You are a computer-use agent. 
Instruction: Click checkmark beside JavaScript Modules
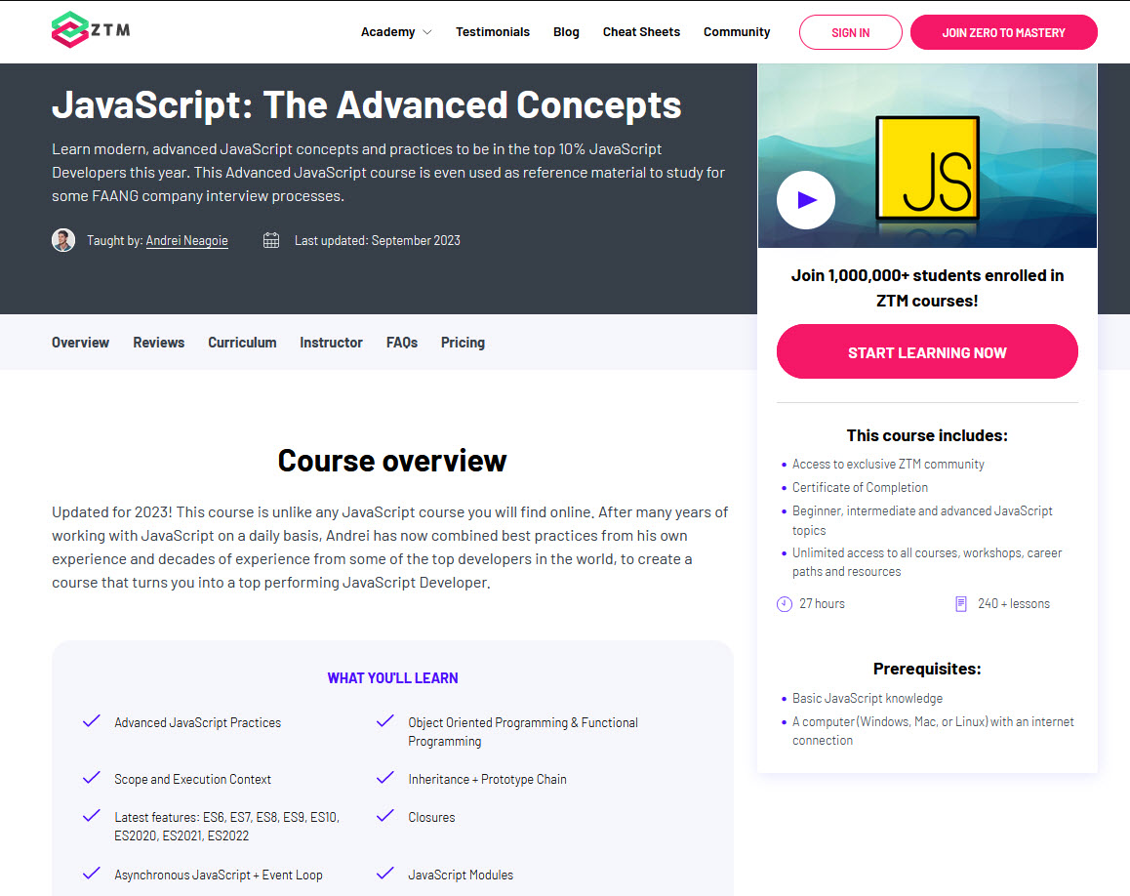385,874
